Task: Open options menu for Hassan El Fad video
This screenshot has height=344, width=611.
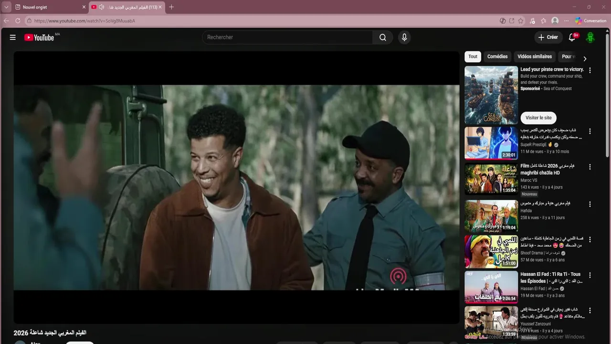Action: 590,275
